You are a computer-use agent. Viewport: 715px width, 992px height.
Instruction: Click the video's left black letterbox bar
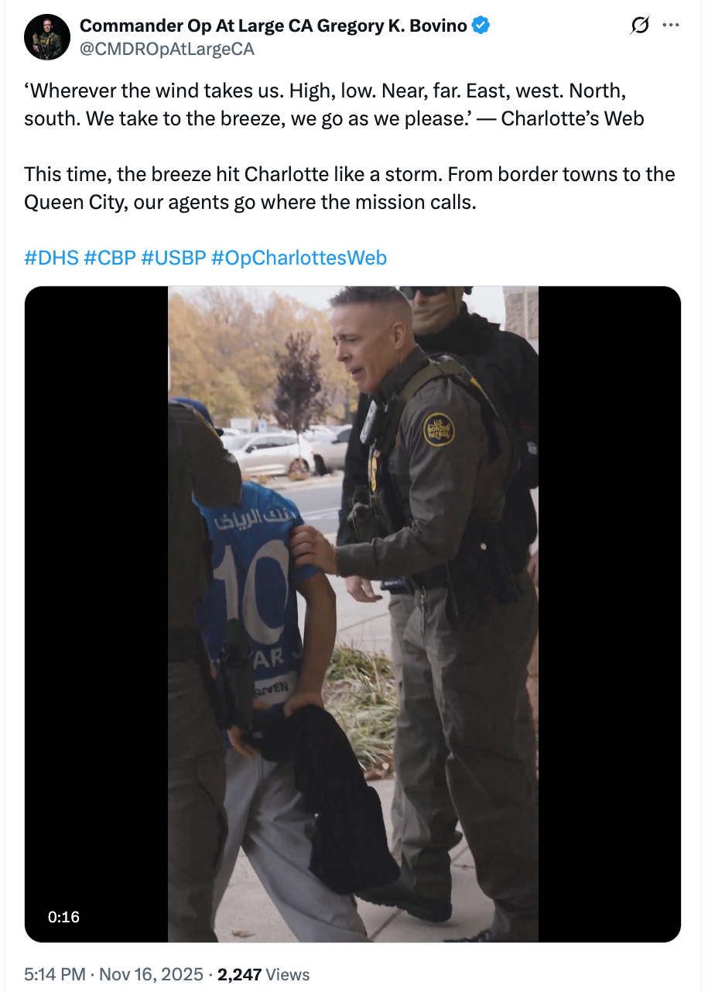click(97, 614)
